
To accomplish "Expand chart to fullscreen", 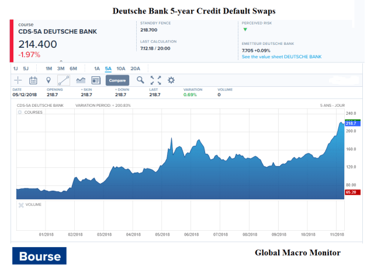I will (156, 80).
